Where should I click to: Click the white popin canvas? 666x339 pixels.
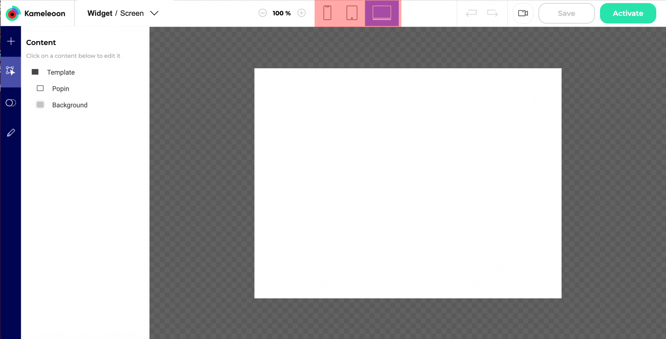click(x=408, y=183)
